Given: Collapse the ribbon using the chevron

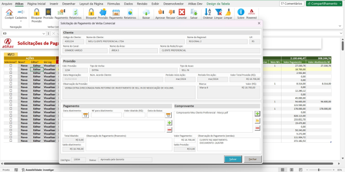Looking at the screenshot, I should [340, 26].
